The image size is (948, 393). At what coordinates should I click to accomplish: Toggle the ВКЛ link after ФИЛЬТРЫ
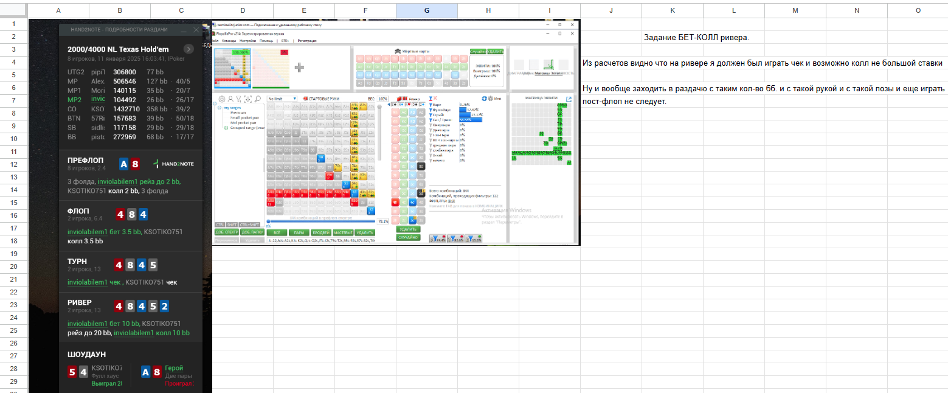pos(451,200)
